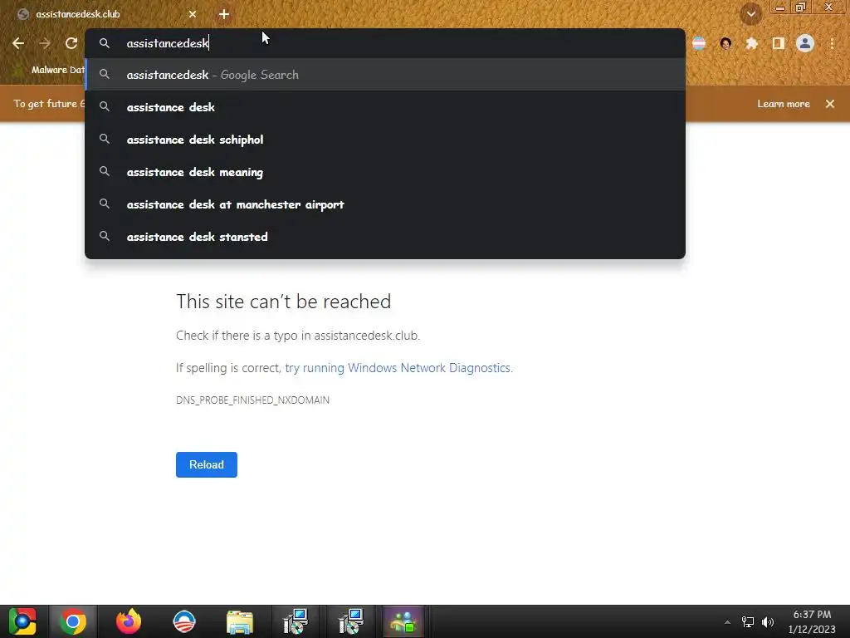The image size is (850, 638).
Task: Open Chrome's three-dot menu
Action: [x=832, y=43]
